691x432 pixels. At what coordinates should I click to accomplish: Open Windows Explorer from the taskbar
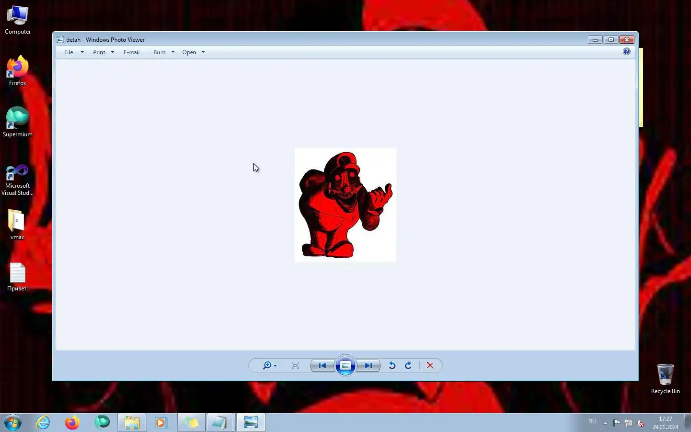[x=132, y=423]
